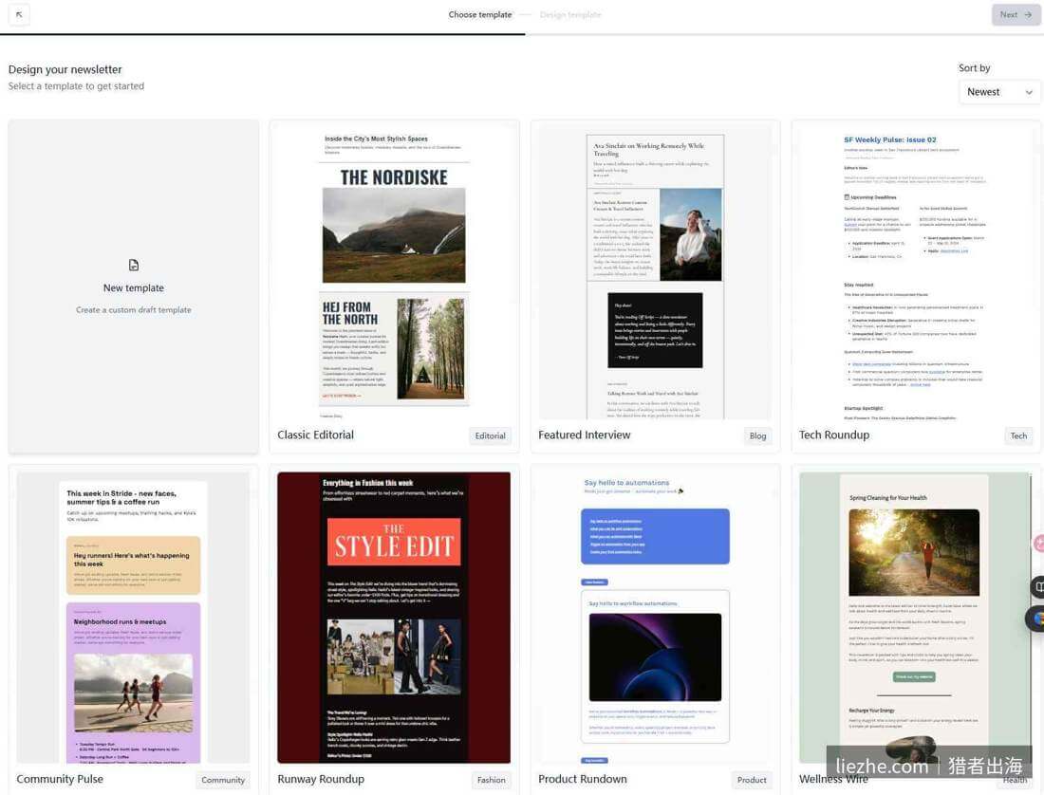
Task: Click the New template label
Action: click(x=134, y=288)
